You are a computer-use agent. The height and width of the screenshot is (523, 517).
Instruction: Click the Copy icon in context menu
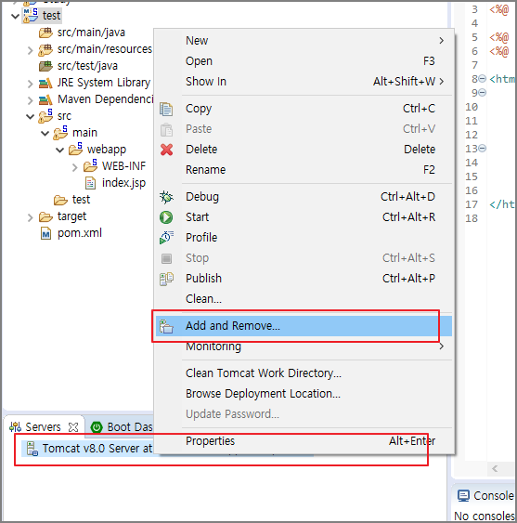[x=166, y=109]
